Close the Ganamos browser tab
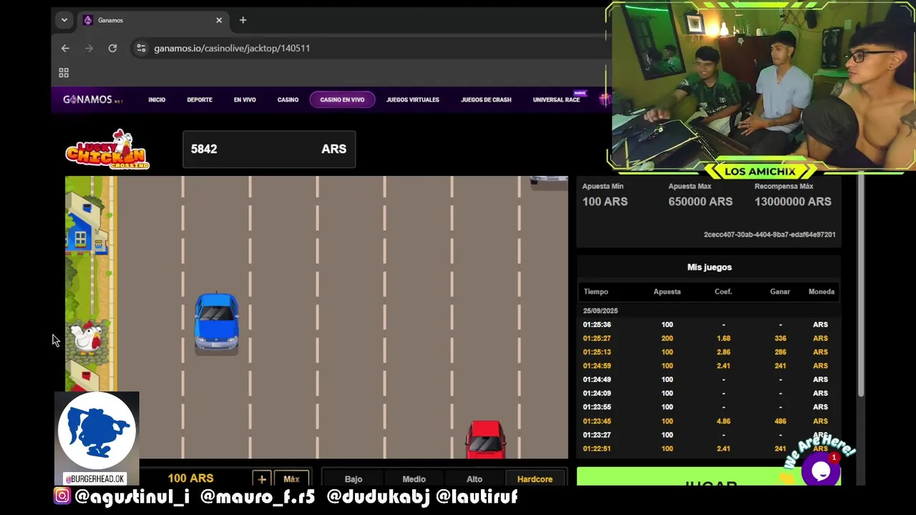This screenshot has height=515, width=916. pyautogui.click(x=219, y=20)
